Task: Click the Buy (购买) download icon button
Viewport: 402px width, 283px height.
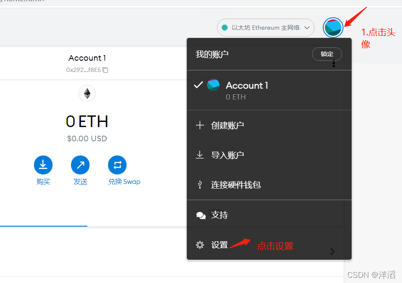Action: pos(43,165)
